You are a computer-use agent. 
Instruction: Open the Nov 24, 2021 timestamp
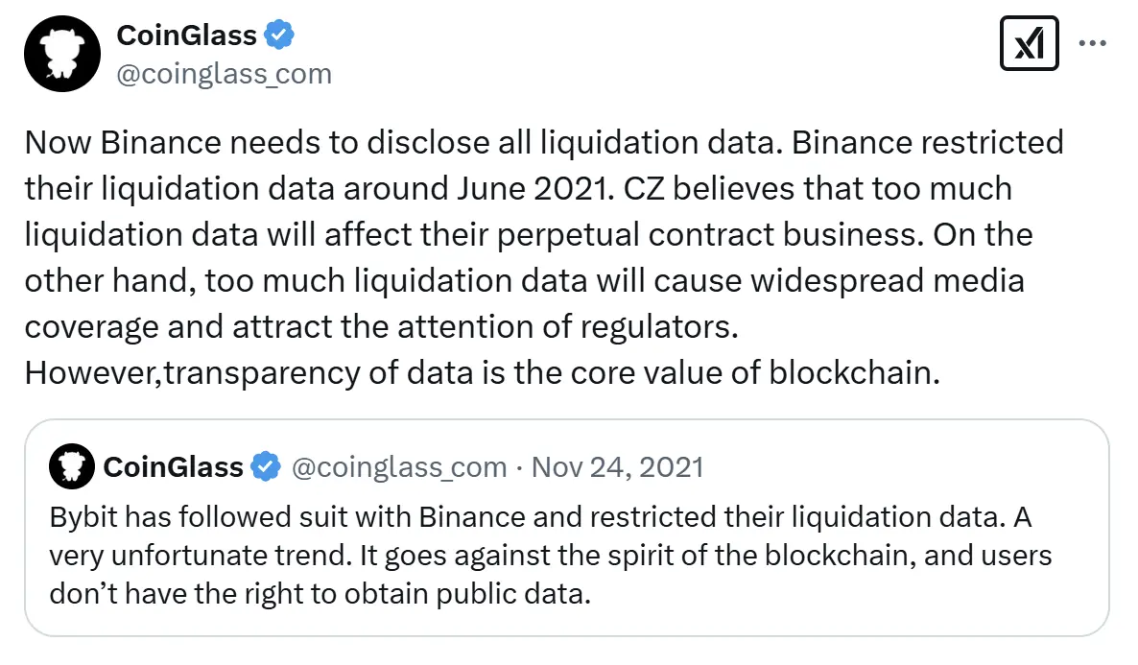coord(617,467)
